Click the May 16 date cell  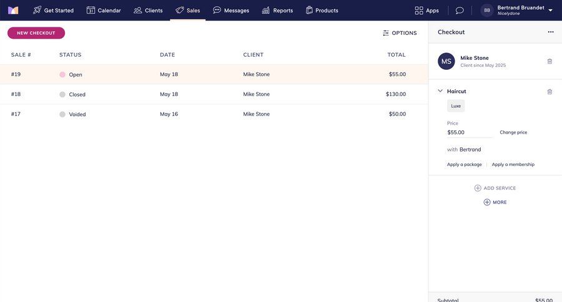[169, 114]
